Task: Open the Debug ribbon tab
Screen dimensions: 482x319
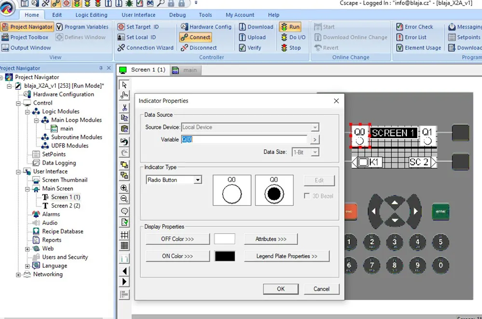Action: 177,15
